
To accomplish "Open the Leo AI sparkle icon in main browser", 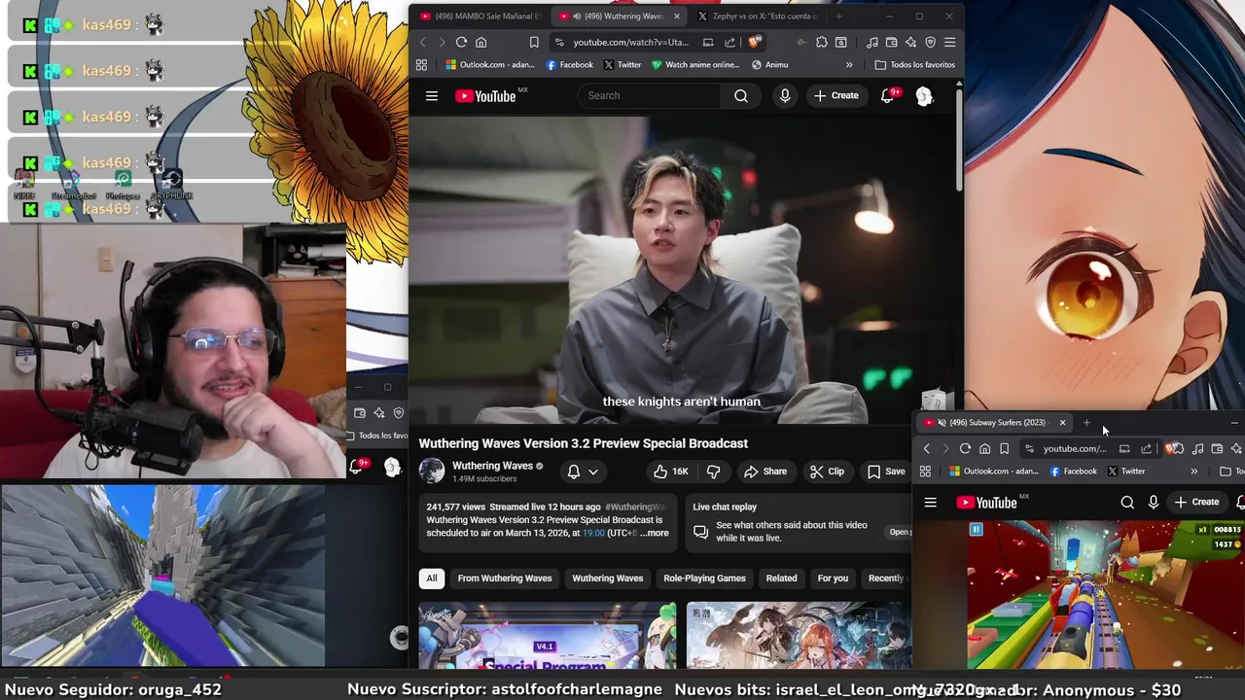I will coord(911,42).
